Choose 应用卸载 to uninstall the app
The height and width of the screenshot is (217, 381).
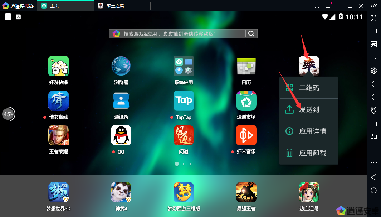tap(309, 153)
